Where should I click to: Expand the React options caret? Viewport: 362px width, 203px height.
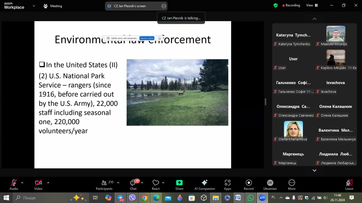pos(163,183)
